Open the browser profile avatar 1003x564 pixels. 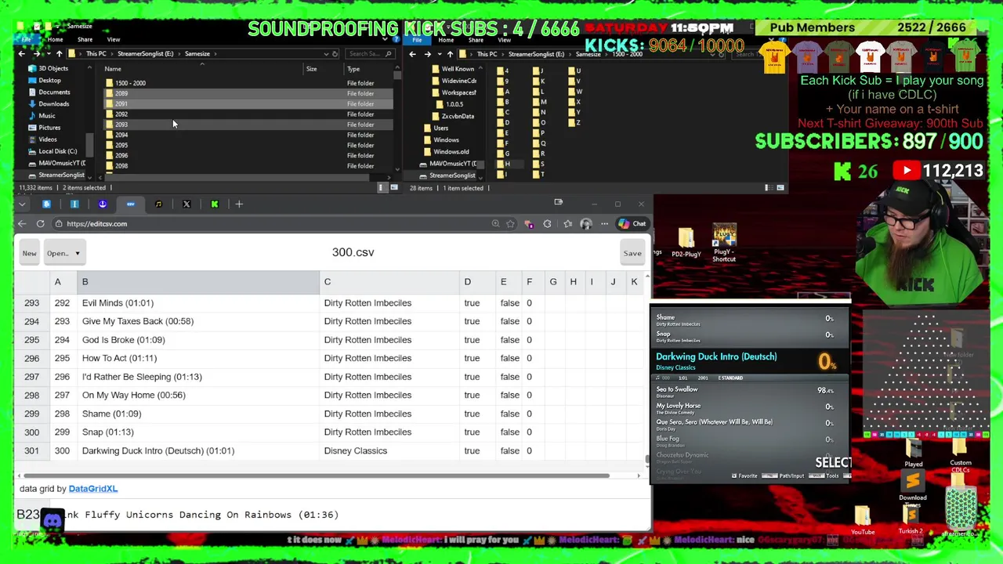coord(585,224)
